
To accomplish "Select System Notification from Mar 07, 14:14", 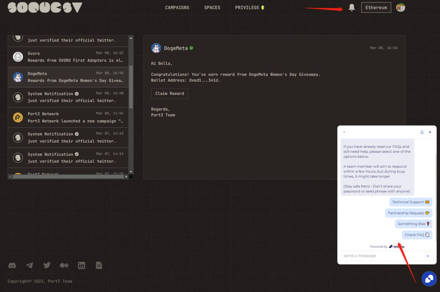I will coord(68,158).
